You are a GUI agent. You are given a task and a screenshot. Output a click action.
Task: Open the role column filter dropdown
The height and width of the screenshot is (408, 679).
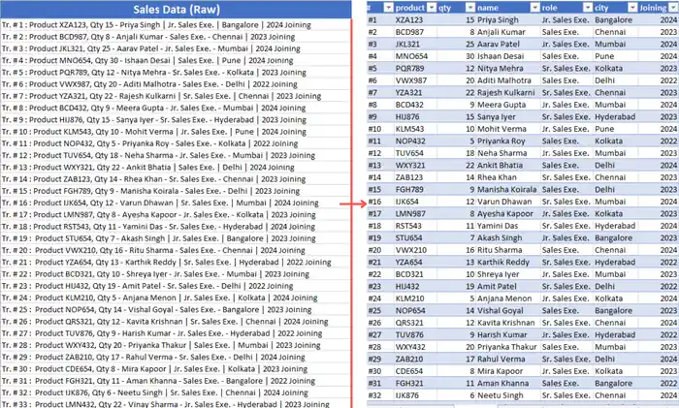pyautogui.click(x=587, y=8)
